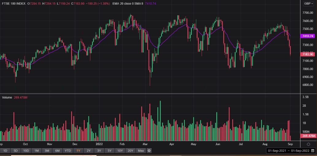Viewport: 317px width, 156px height.
Task: Click the Jun label on time axis
Action: 218,144
